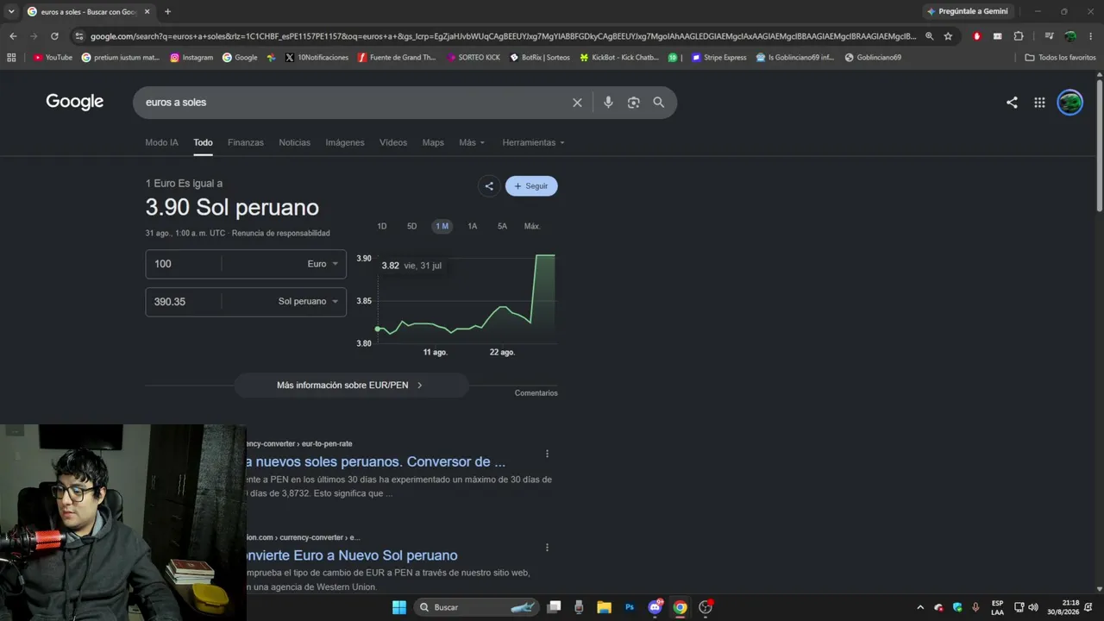The image size is (1104, 621).
Task: Reload the page
Action: click(54, 36)
